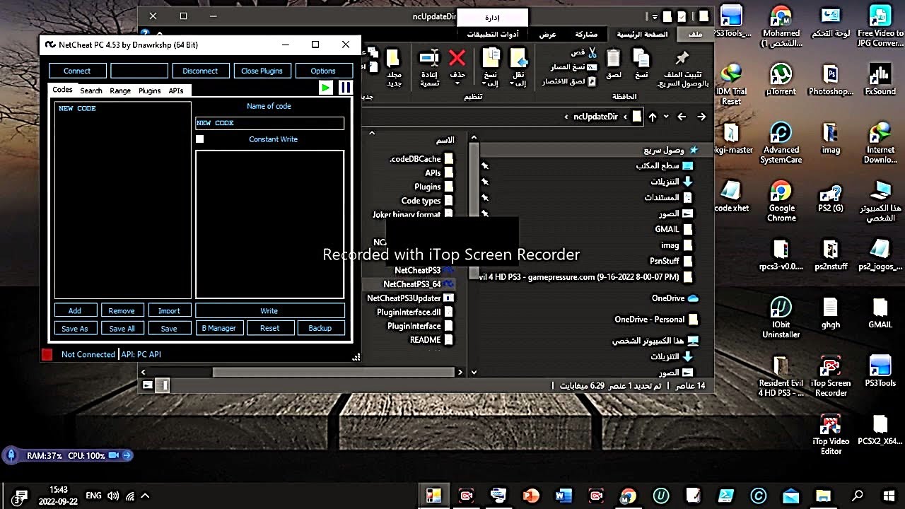
Task: Select the PluginInterface.dll file
Action: point(414,312)
